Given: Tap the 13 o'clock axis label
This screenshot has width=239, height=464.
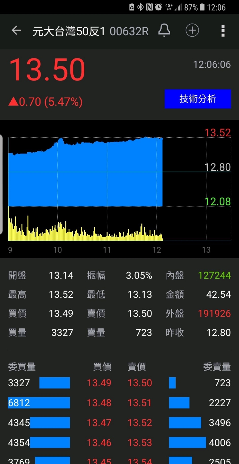Looking at the screenshot, I should [x=206, y=250].
